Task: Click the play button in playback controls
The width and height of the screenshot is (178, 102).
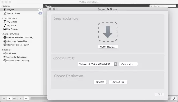Action: [x=9, y=98]
